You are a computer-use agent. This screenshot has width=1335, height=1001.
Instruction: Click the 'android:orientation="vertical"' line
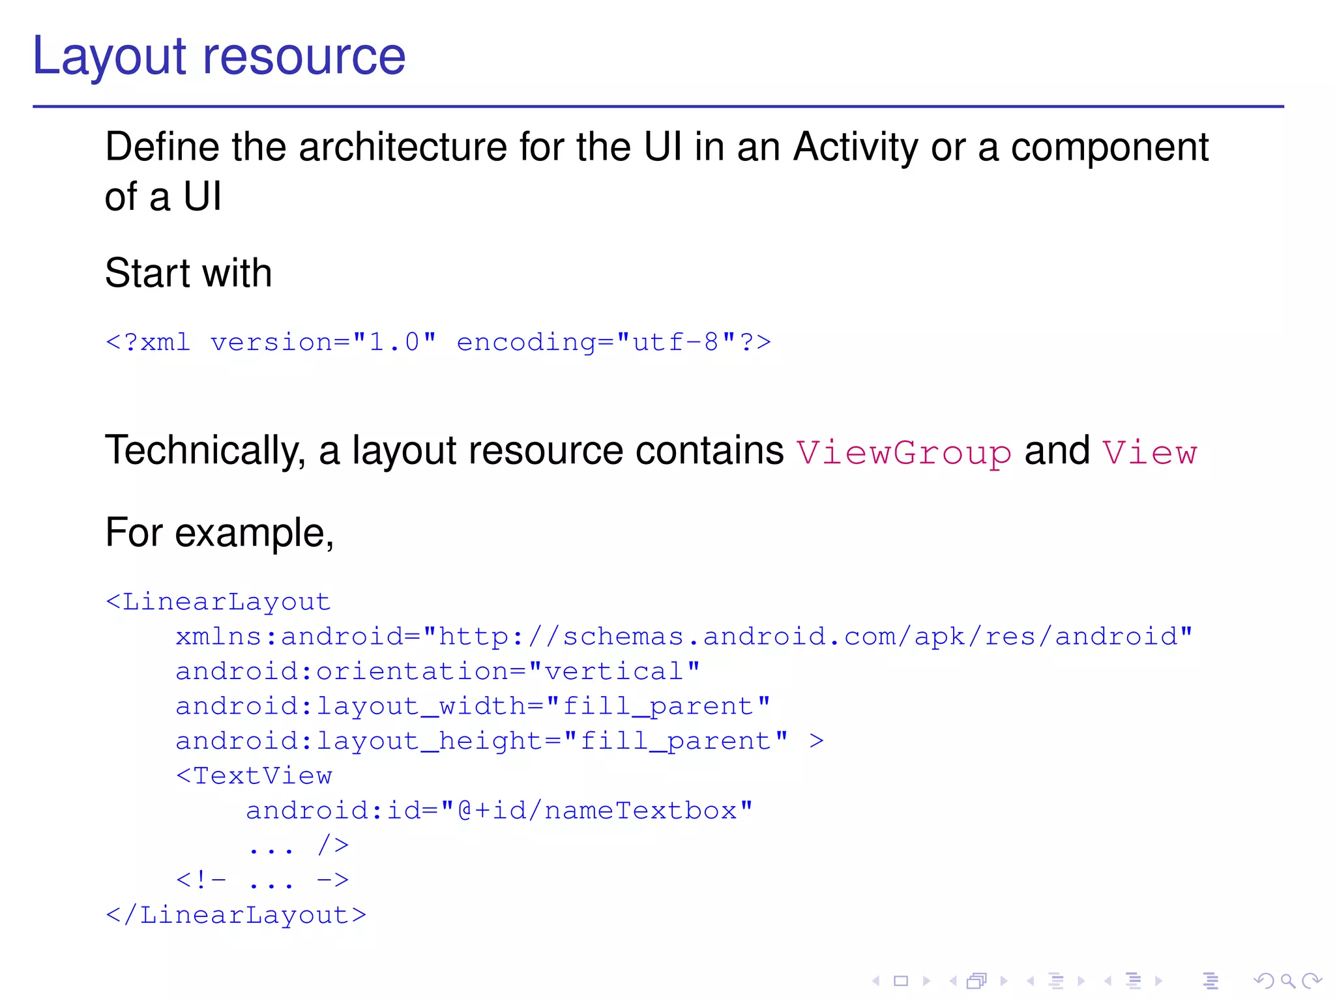tap(438, 671)
